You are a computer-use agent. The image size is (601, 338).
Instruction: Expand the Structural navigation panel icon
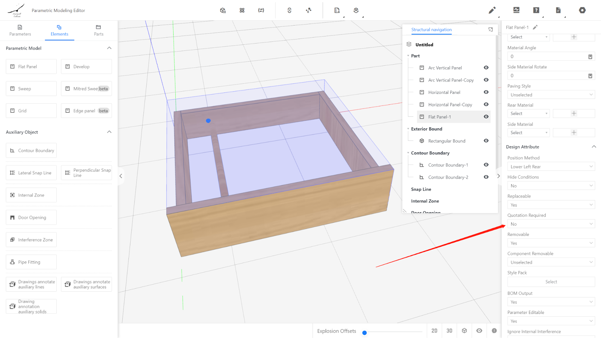[491, 30]
